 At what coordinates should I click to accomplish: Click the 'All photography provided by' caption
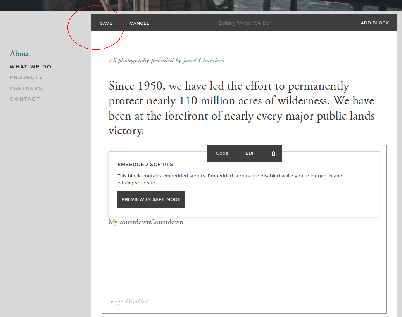(145, 61)
